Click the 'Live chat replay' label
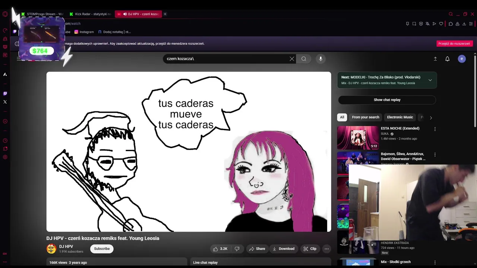477x268 pixels. (x=205, y=262)
